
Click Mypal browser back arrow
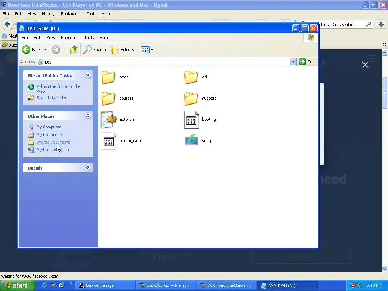click(x=8, y=24)
